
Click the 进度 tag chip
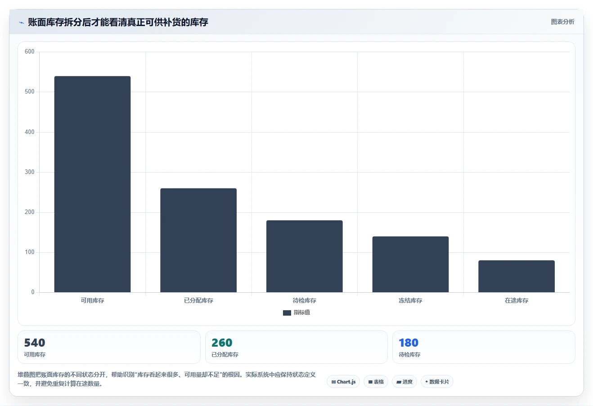404,382
